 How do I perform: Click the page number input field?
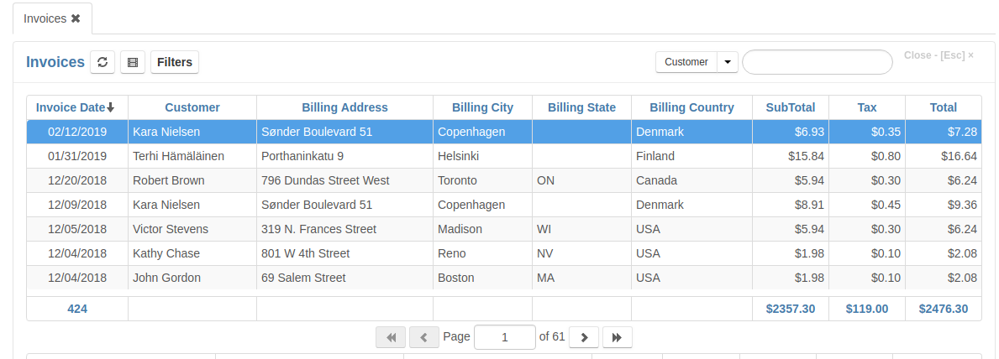coord(505,337)
